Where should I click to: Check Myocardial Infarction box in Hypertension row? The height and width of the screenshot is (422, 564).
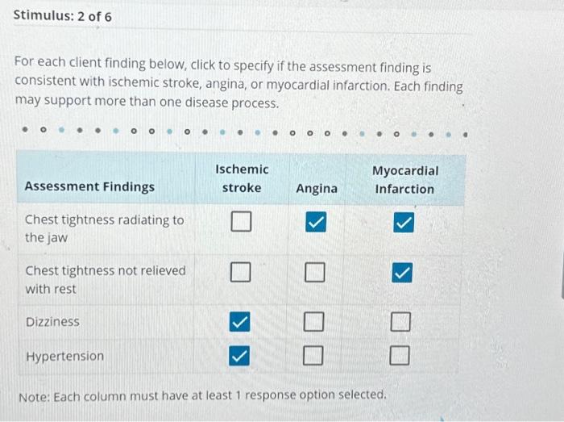click(400, 355)
